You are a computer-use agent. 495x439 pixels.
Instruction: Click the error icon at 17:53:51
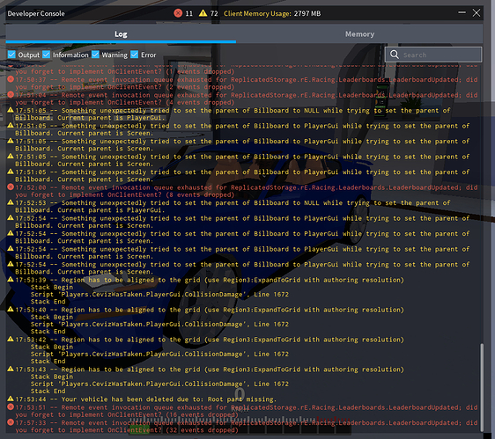pos(11,406)
